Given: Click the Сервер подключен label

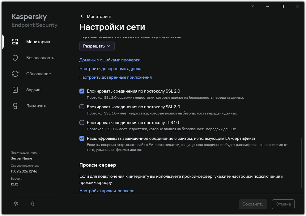Looking at the screenshot, I should pos(25,166).
